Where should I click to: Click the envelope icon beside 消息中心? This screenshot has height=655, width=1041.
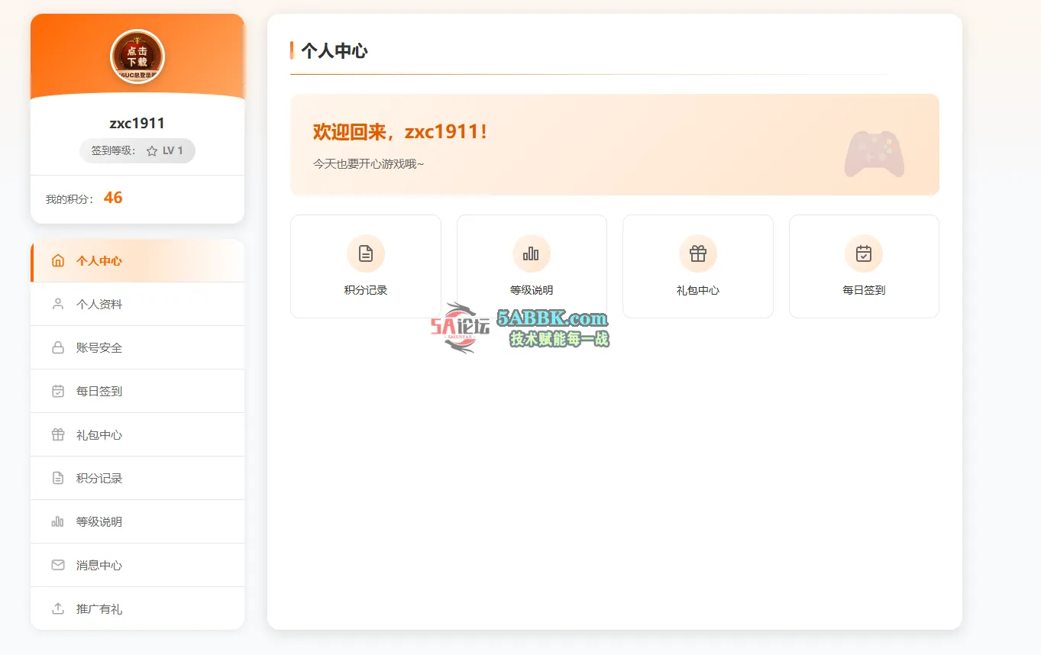tap(57, 565)
